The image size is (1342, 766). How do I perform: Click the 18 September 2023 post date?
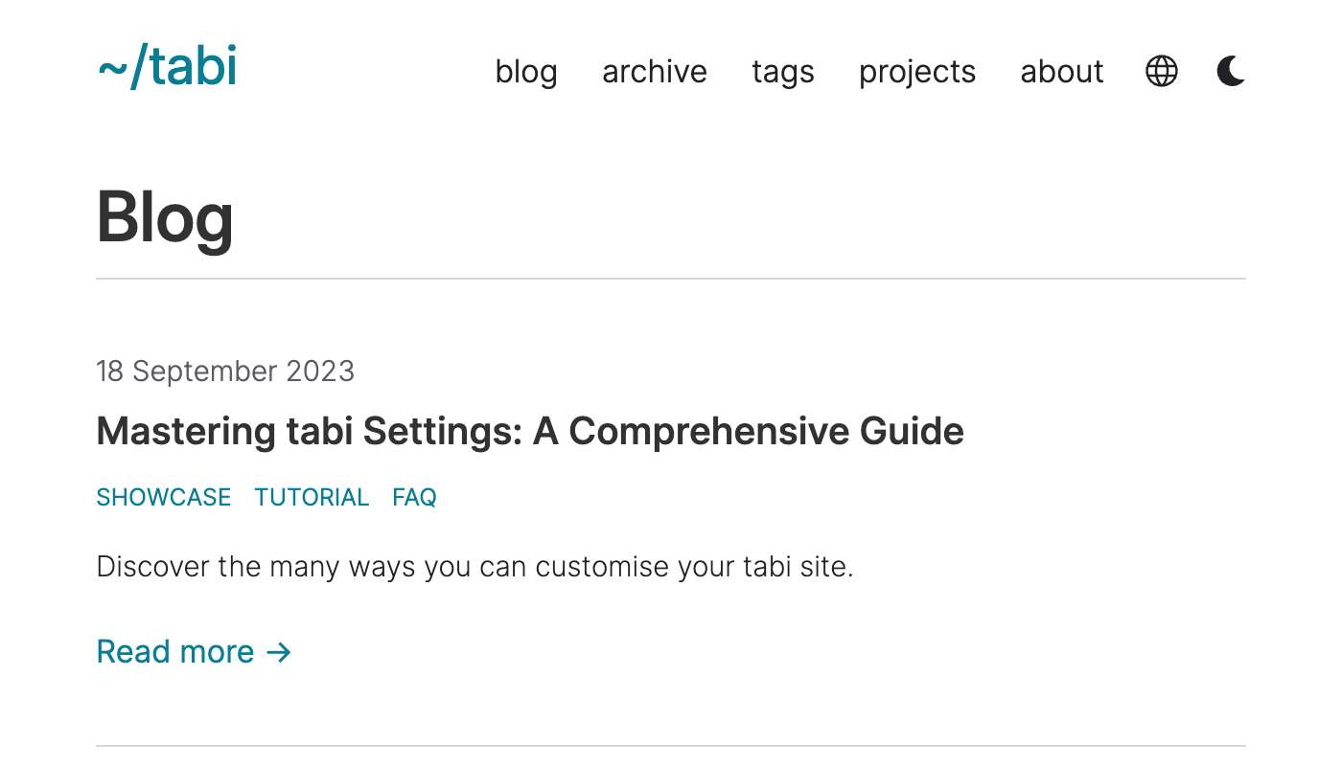click(225, 371)
